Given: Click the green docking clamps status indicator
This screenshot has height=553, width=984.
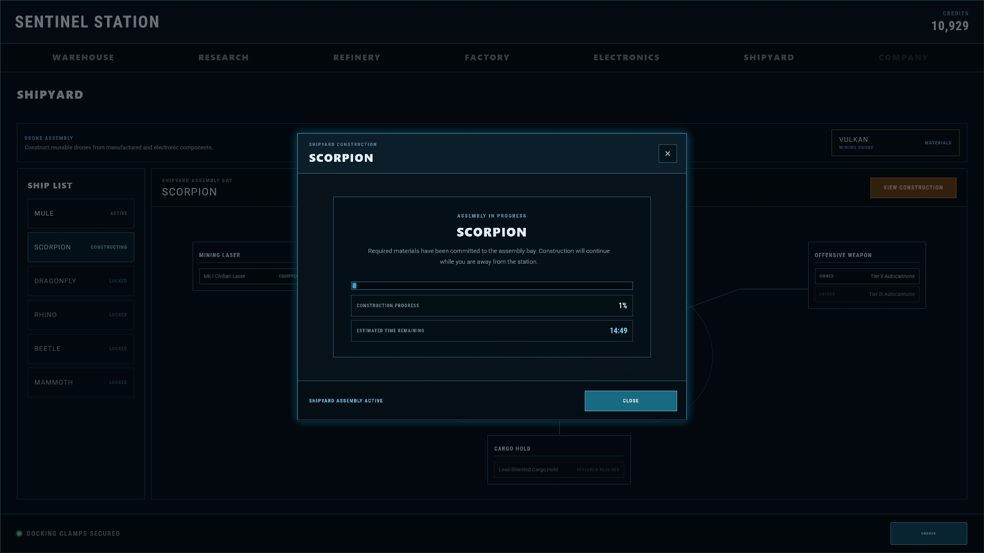Looking at the screenshot, I should point(19,534).
